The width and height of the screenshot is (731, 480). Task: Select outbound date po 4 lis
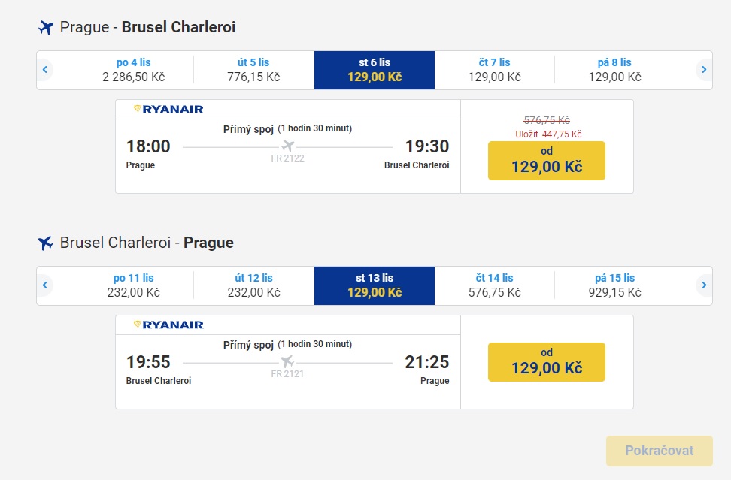pos(133,70)
